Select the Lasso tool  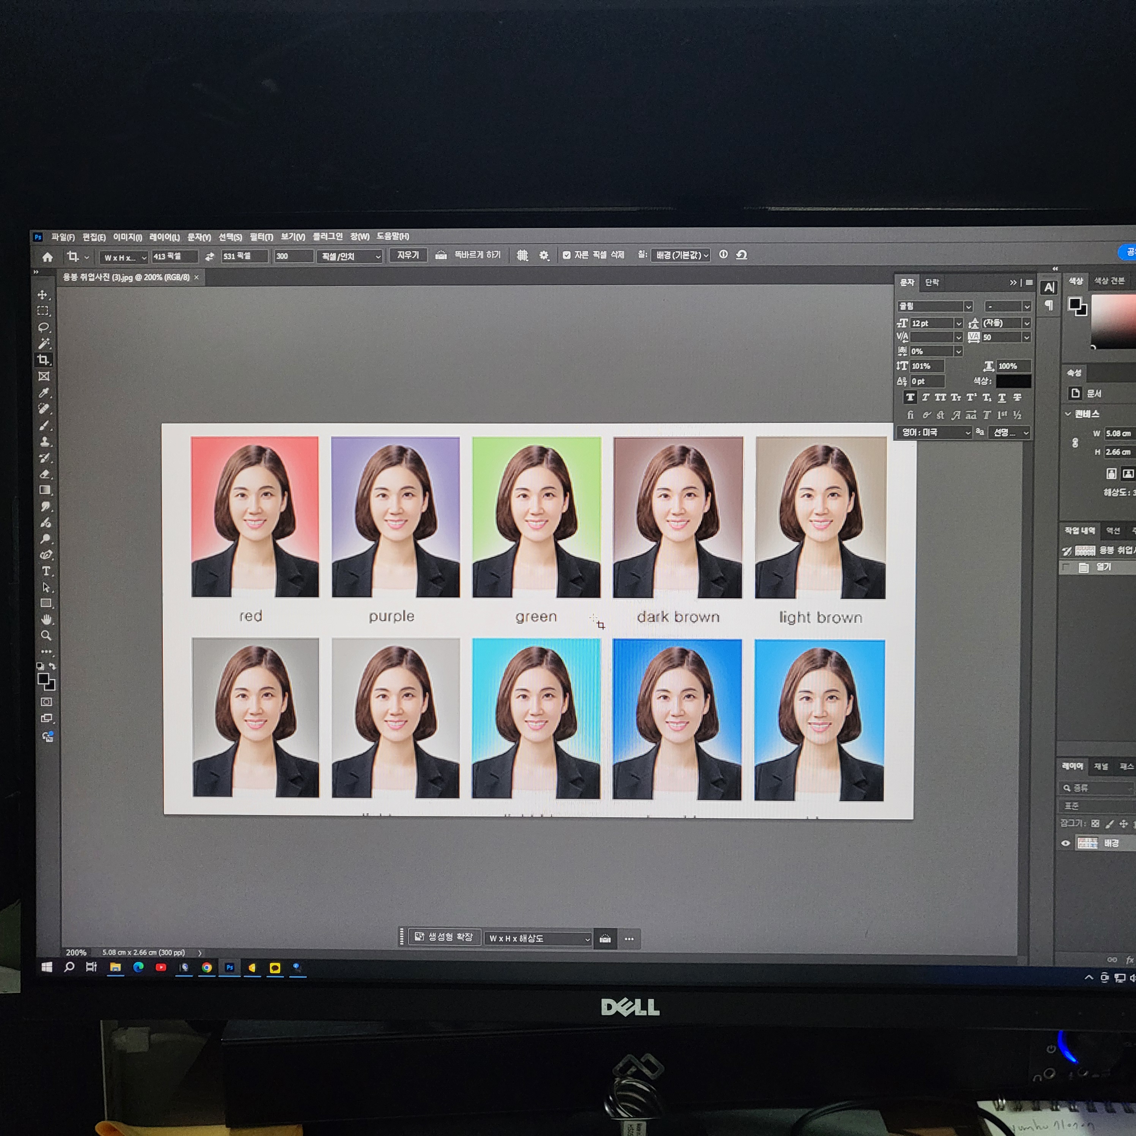44,328
